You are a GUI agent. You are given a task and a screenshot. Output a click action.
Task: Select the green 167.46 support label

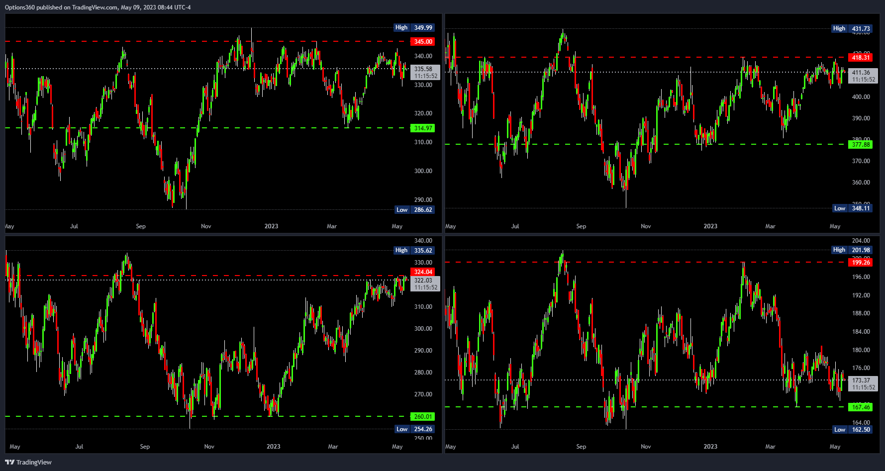coord(861,407)
